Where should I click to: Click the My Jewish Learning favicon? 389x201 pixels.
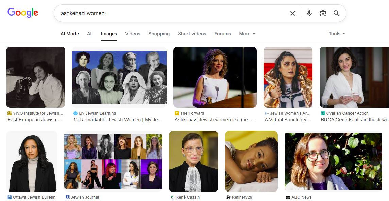coord(75,113)
